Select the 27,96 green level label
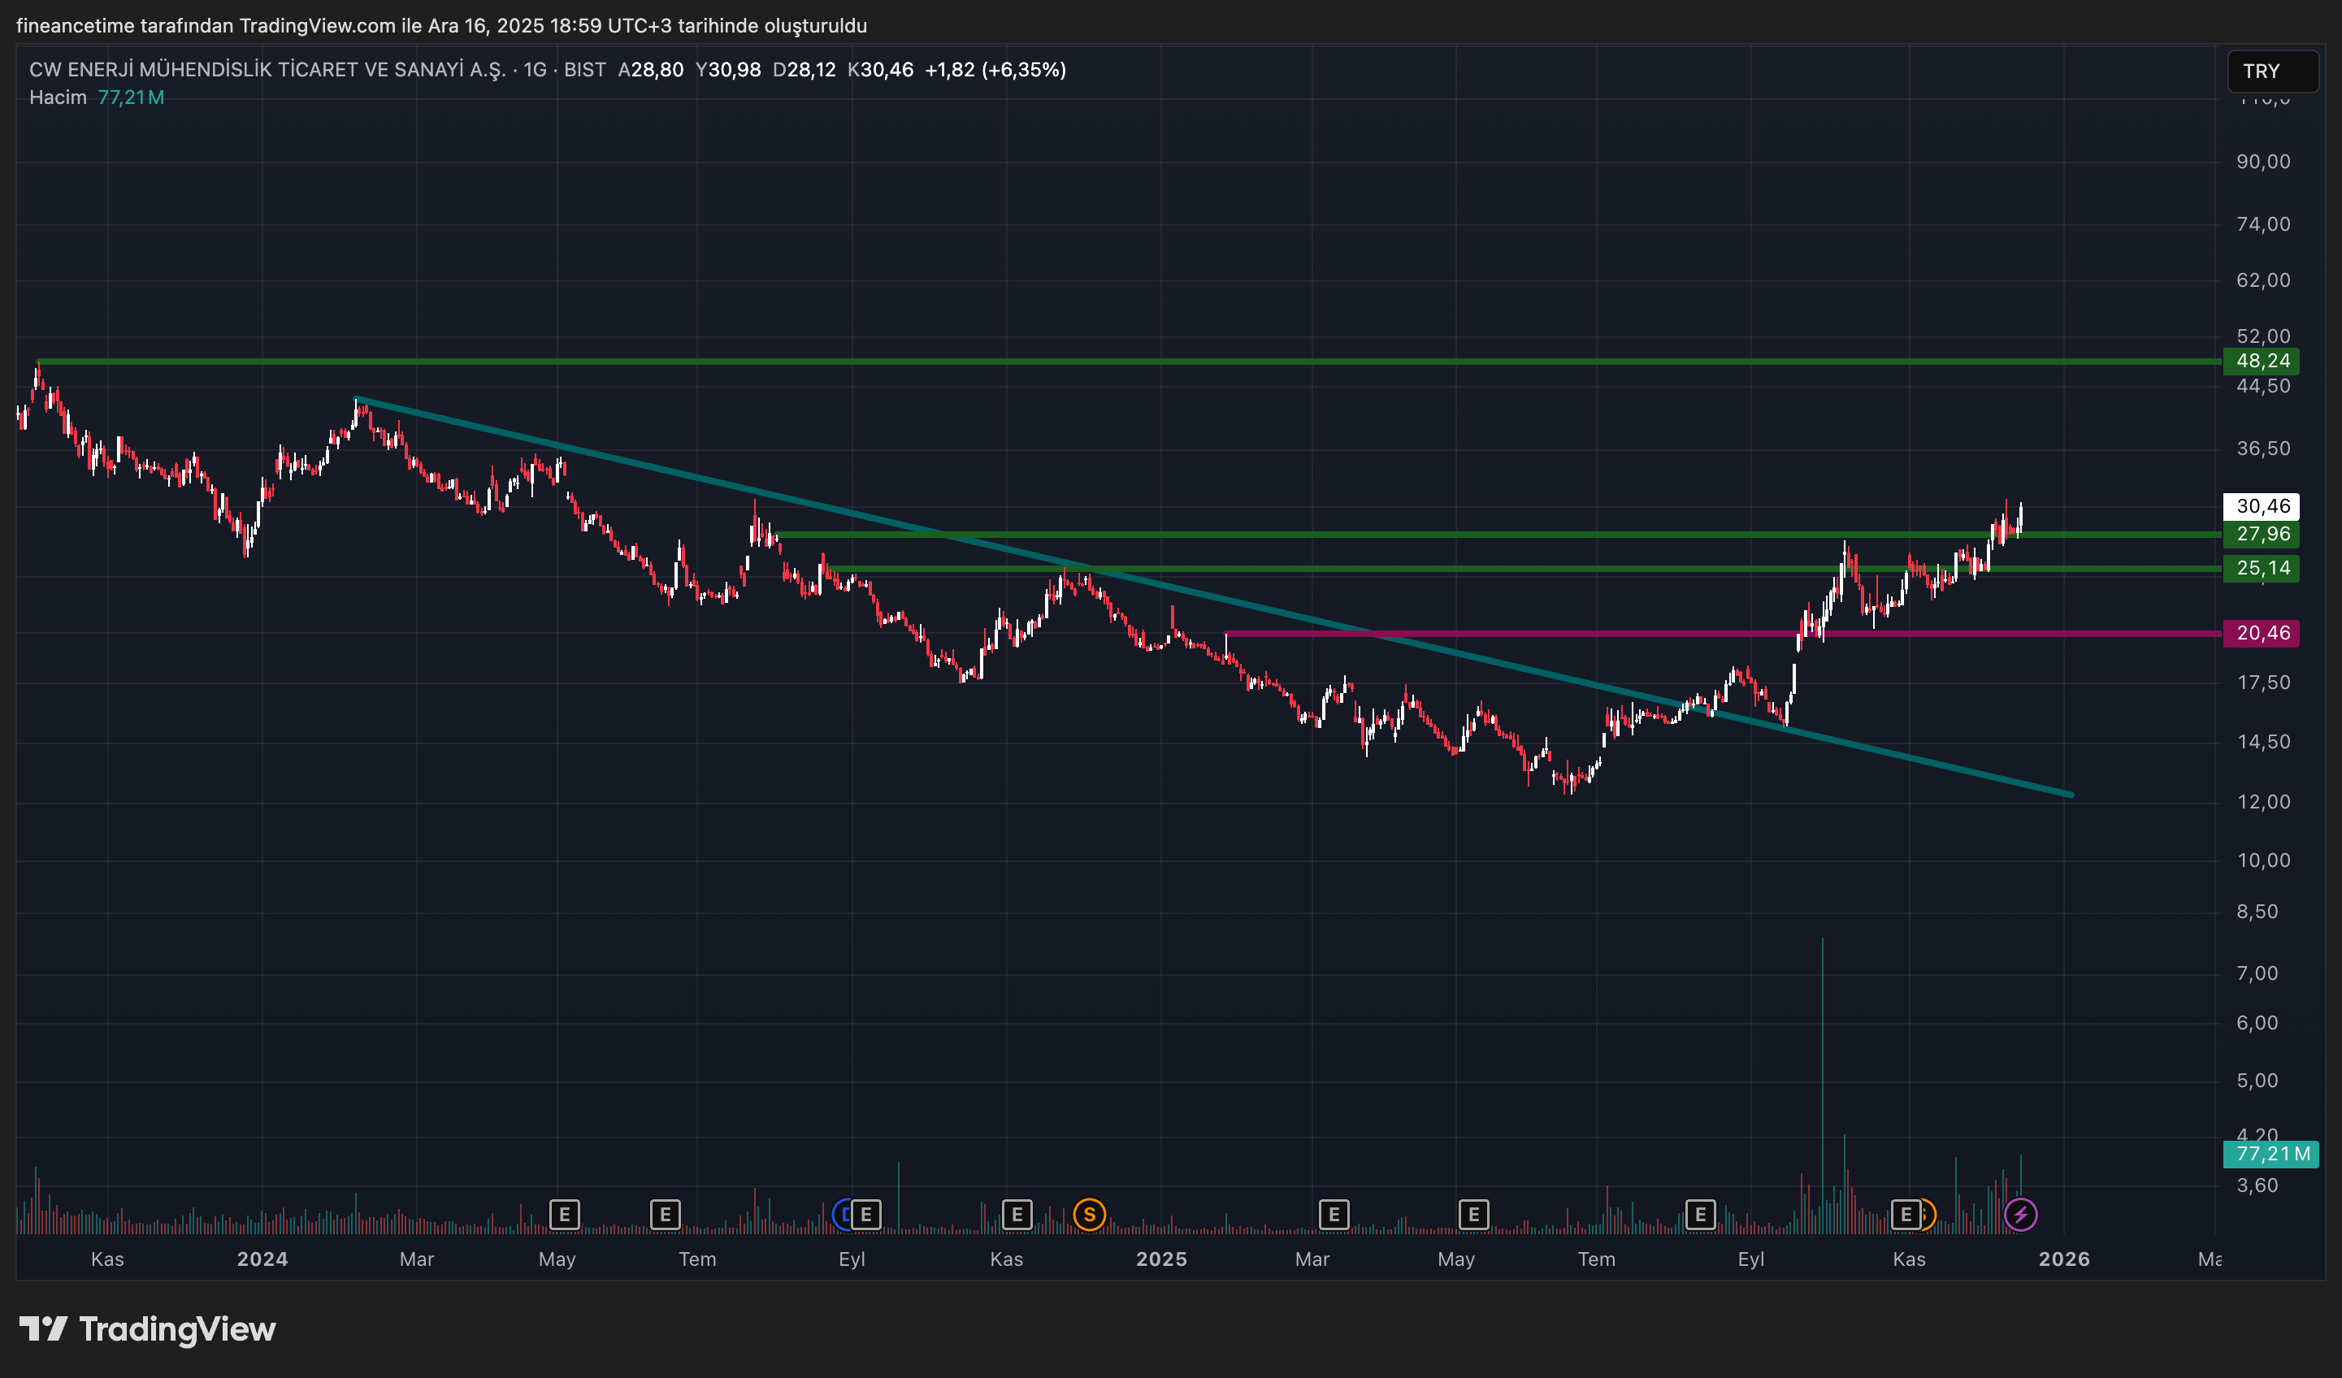Viewport: 2342px width, 1378px height. coord(2262,535)
